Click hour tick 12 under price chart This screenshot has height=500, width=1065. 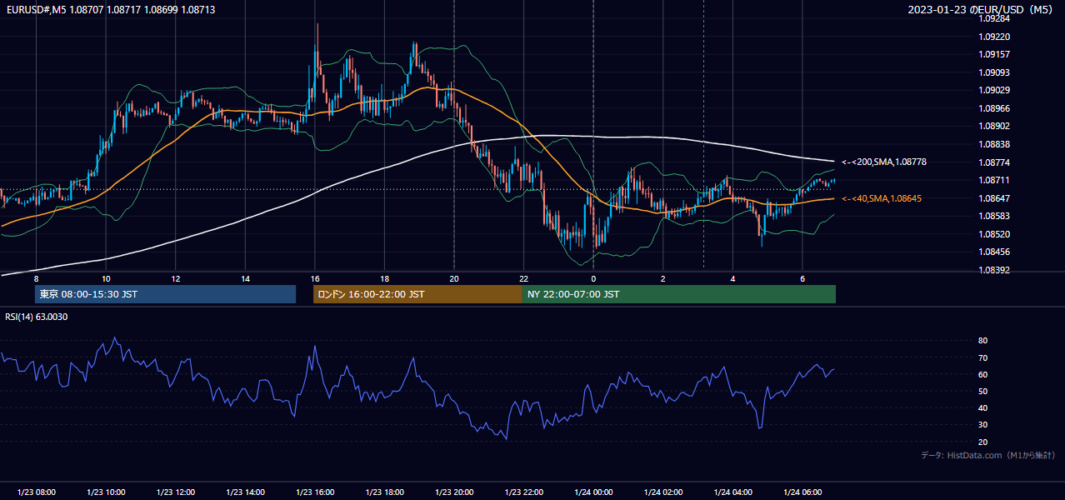pyautogui.click(x=175, y=278)
